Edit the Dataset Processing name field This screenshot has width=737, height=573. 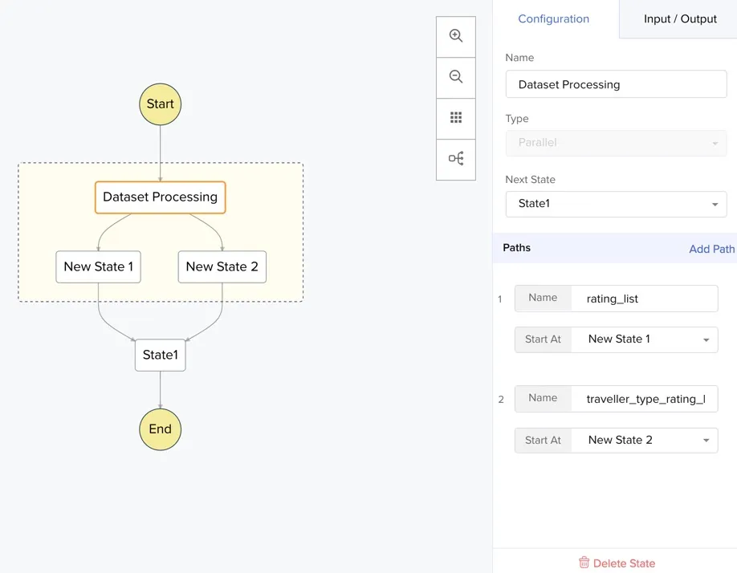[x=616, y=84]
